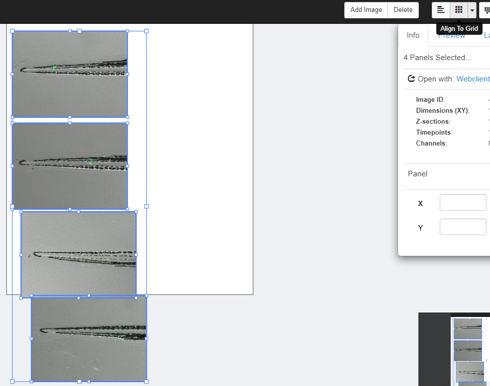Switch to the Info tab
Viewport: 490px width, 386px height.
click(413, 35)
